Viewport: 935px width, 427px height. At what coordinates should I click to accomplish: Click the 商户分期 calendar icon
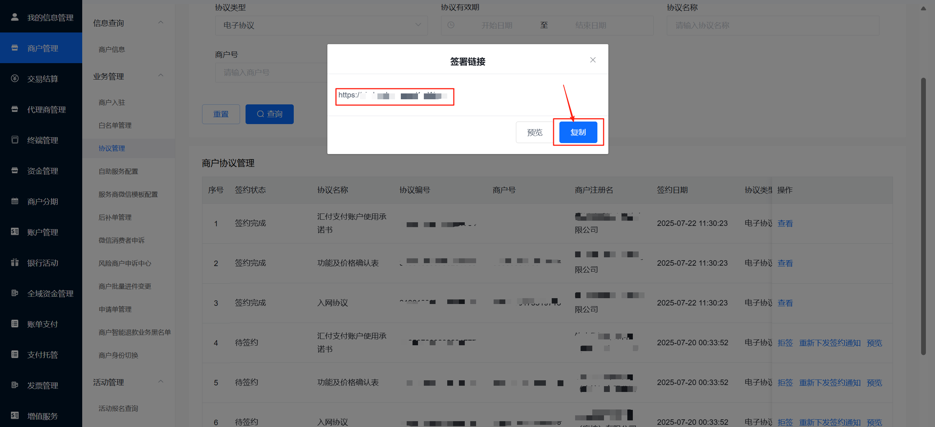point(15,201)
